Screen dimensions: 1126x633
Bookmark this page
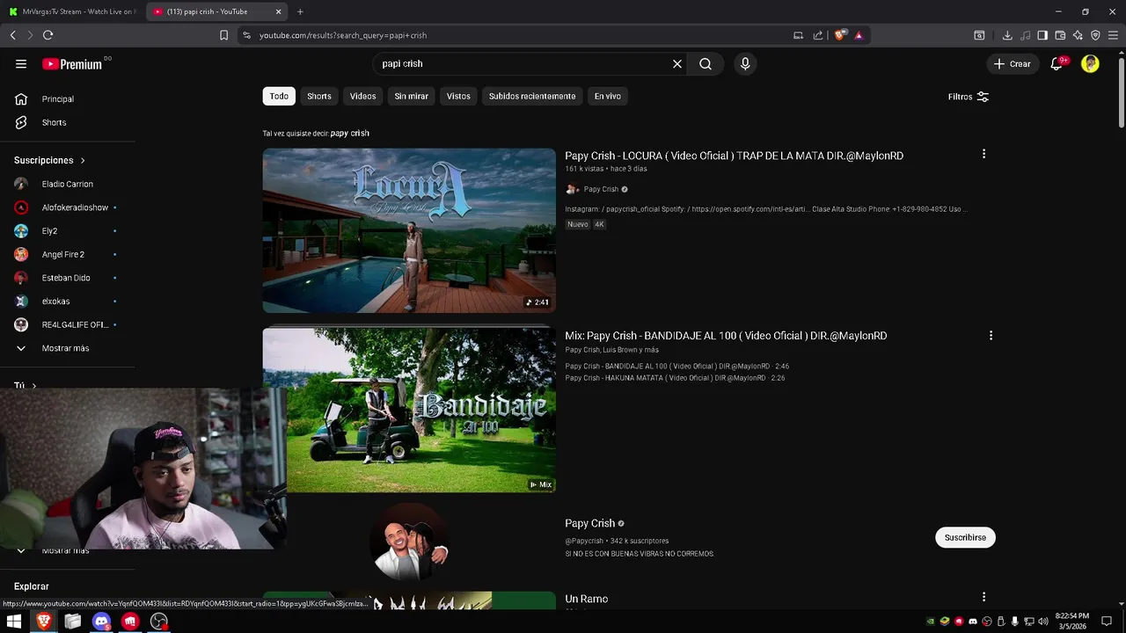[223, 35]
